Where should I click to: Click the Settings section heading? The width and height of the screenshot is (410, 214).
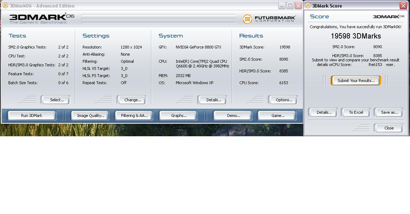click(x=96, y=36)
